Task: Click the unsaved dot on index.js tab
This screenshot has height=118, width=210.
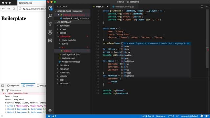Action: click(108, 7)
